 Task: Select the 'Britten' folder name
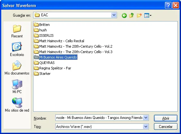point(44,25)
